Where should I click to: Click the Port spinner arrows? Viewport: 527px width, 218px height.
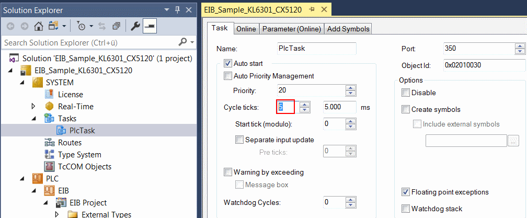click(520, 49)
